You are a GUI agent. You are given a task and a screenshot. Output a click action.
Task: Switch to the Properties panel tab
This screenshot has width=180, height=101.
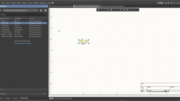(15, 98)
